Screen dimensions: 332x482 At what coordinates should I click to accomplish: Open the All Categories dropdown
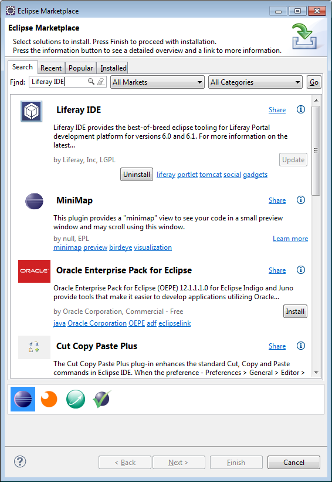click(x=255, y=82)
